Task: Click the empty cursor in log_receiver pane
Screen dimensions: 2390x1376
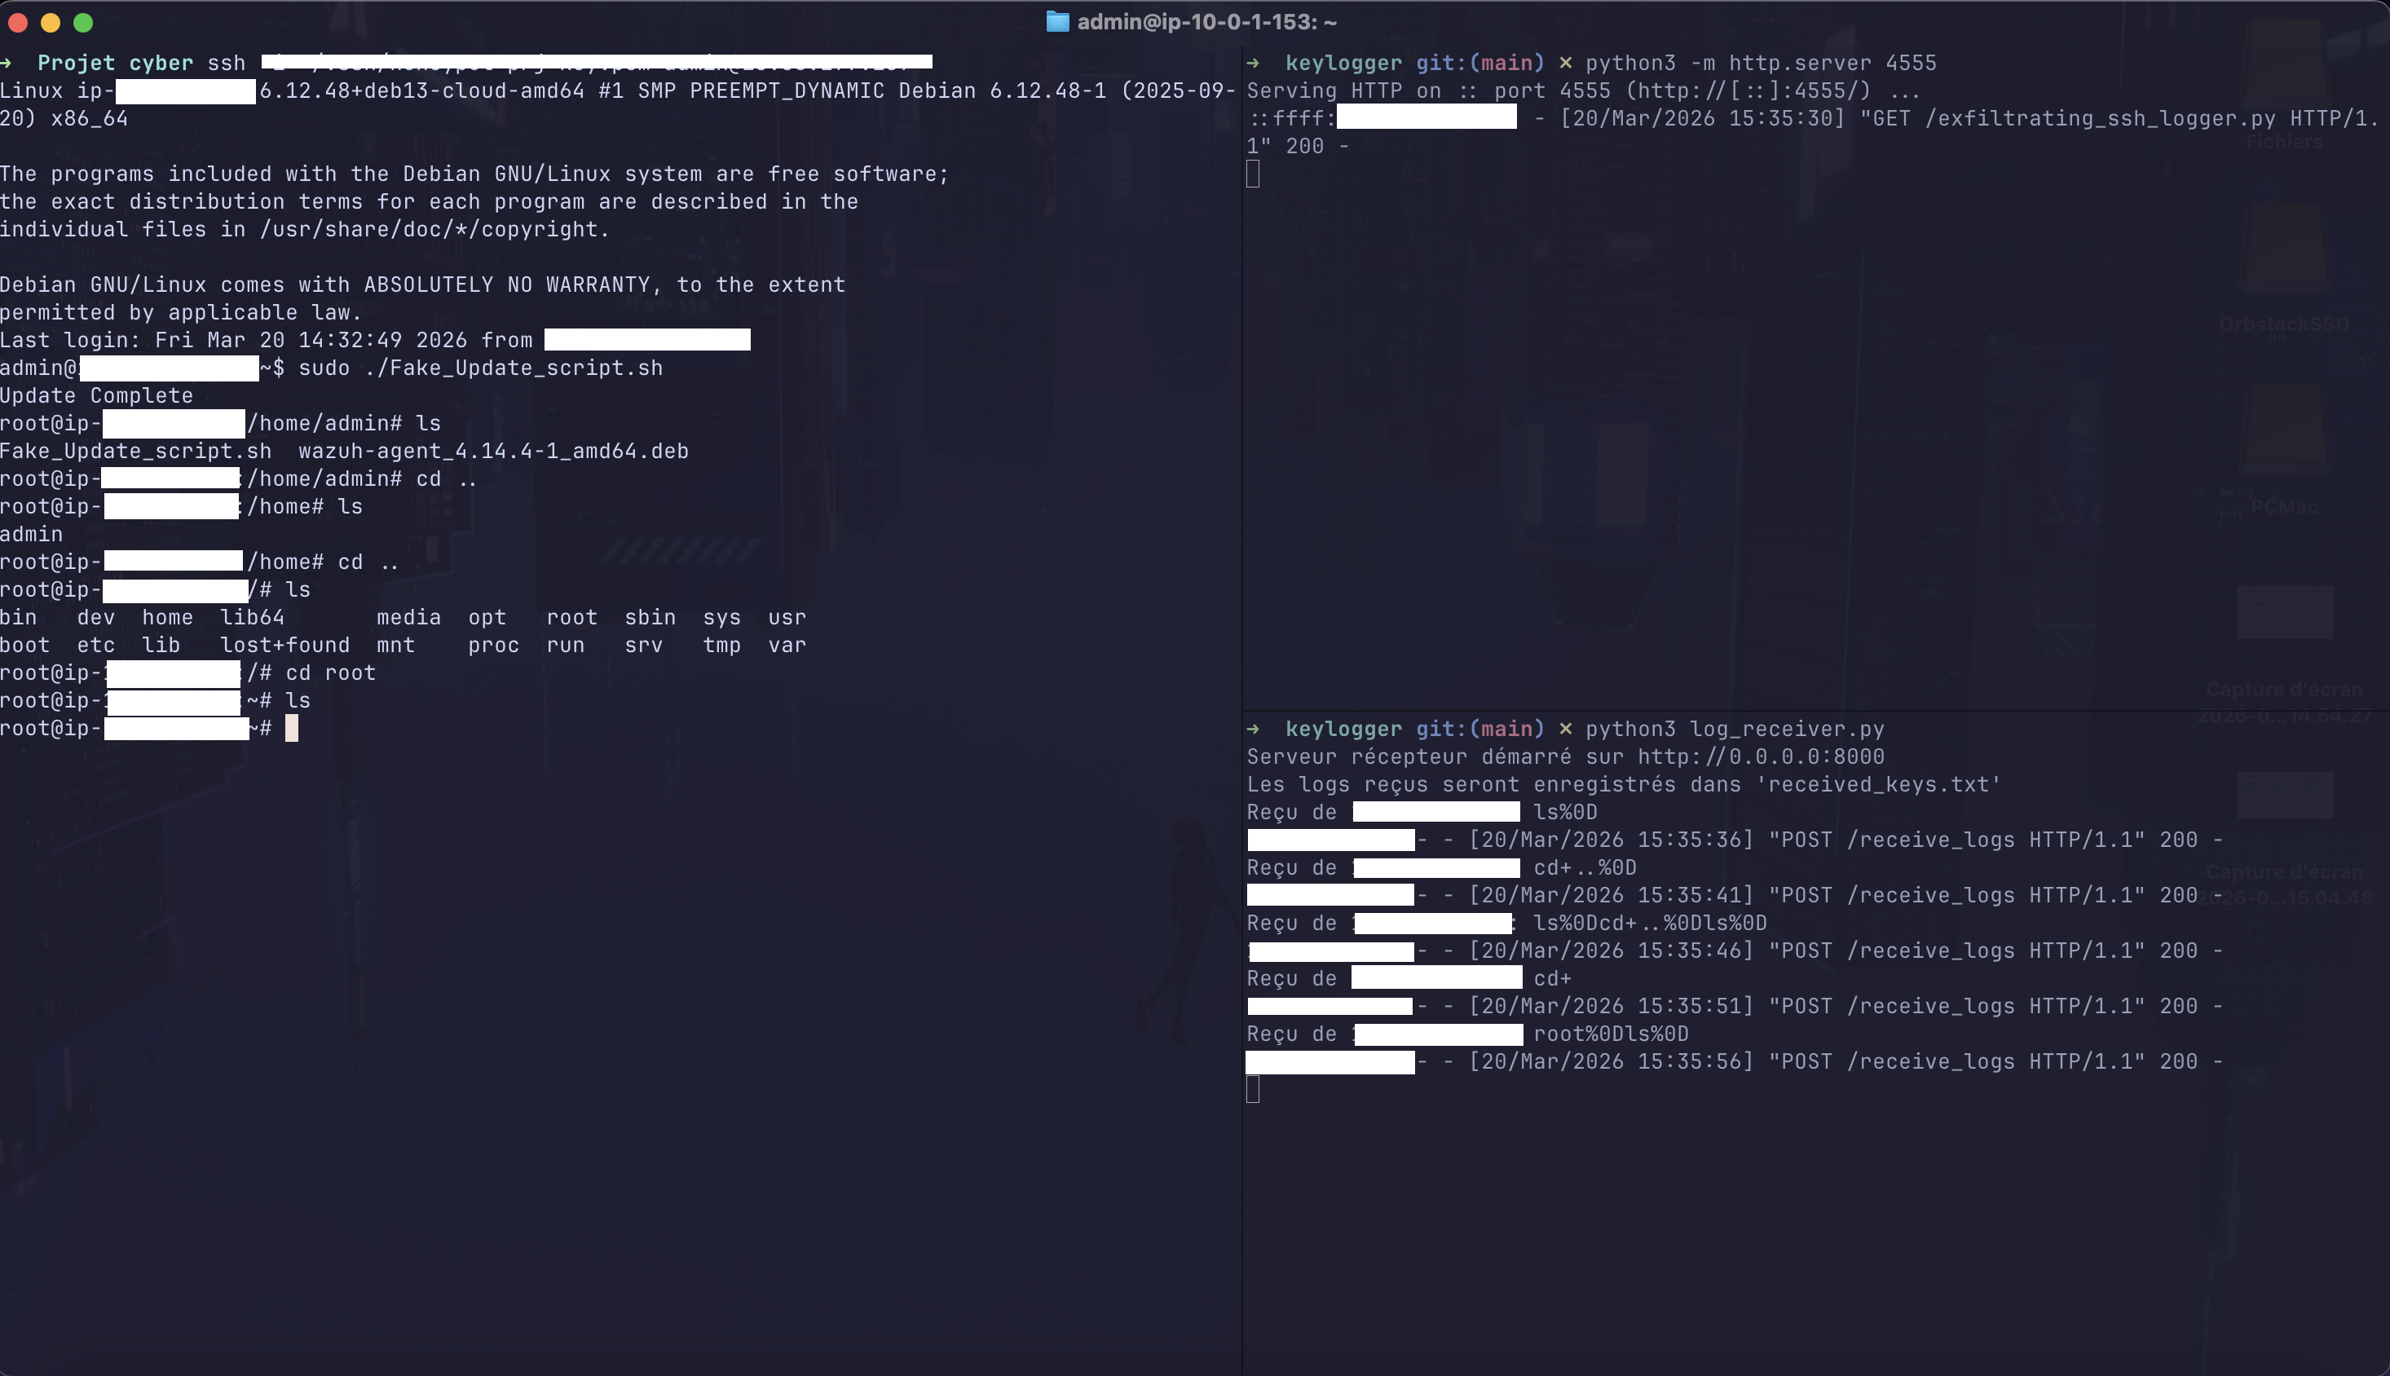Action: tap(1253, 1090)
